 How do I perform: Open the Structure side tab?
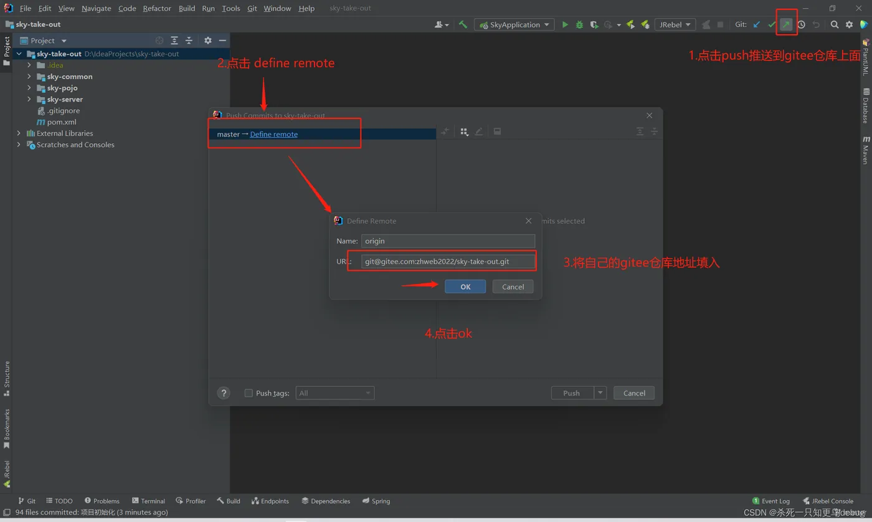7,379
